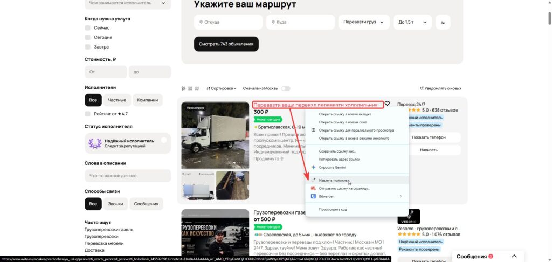Click price 'От' input field
This screenshot has width=552, height=262.
106,72
